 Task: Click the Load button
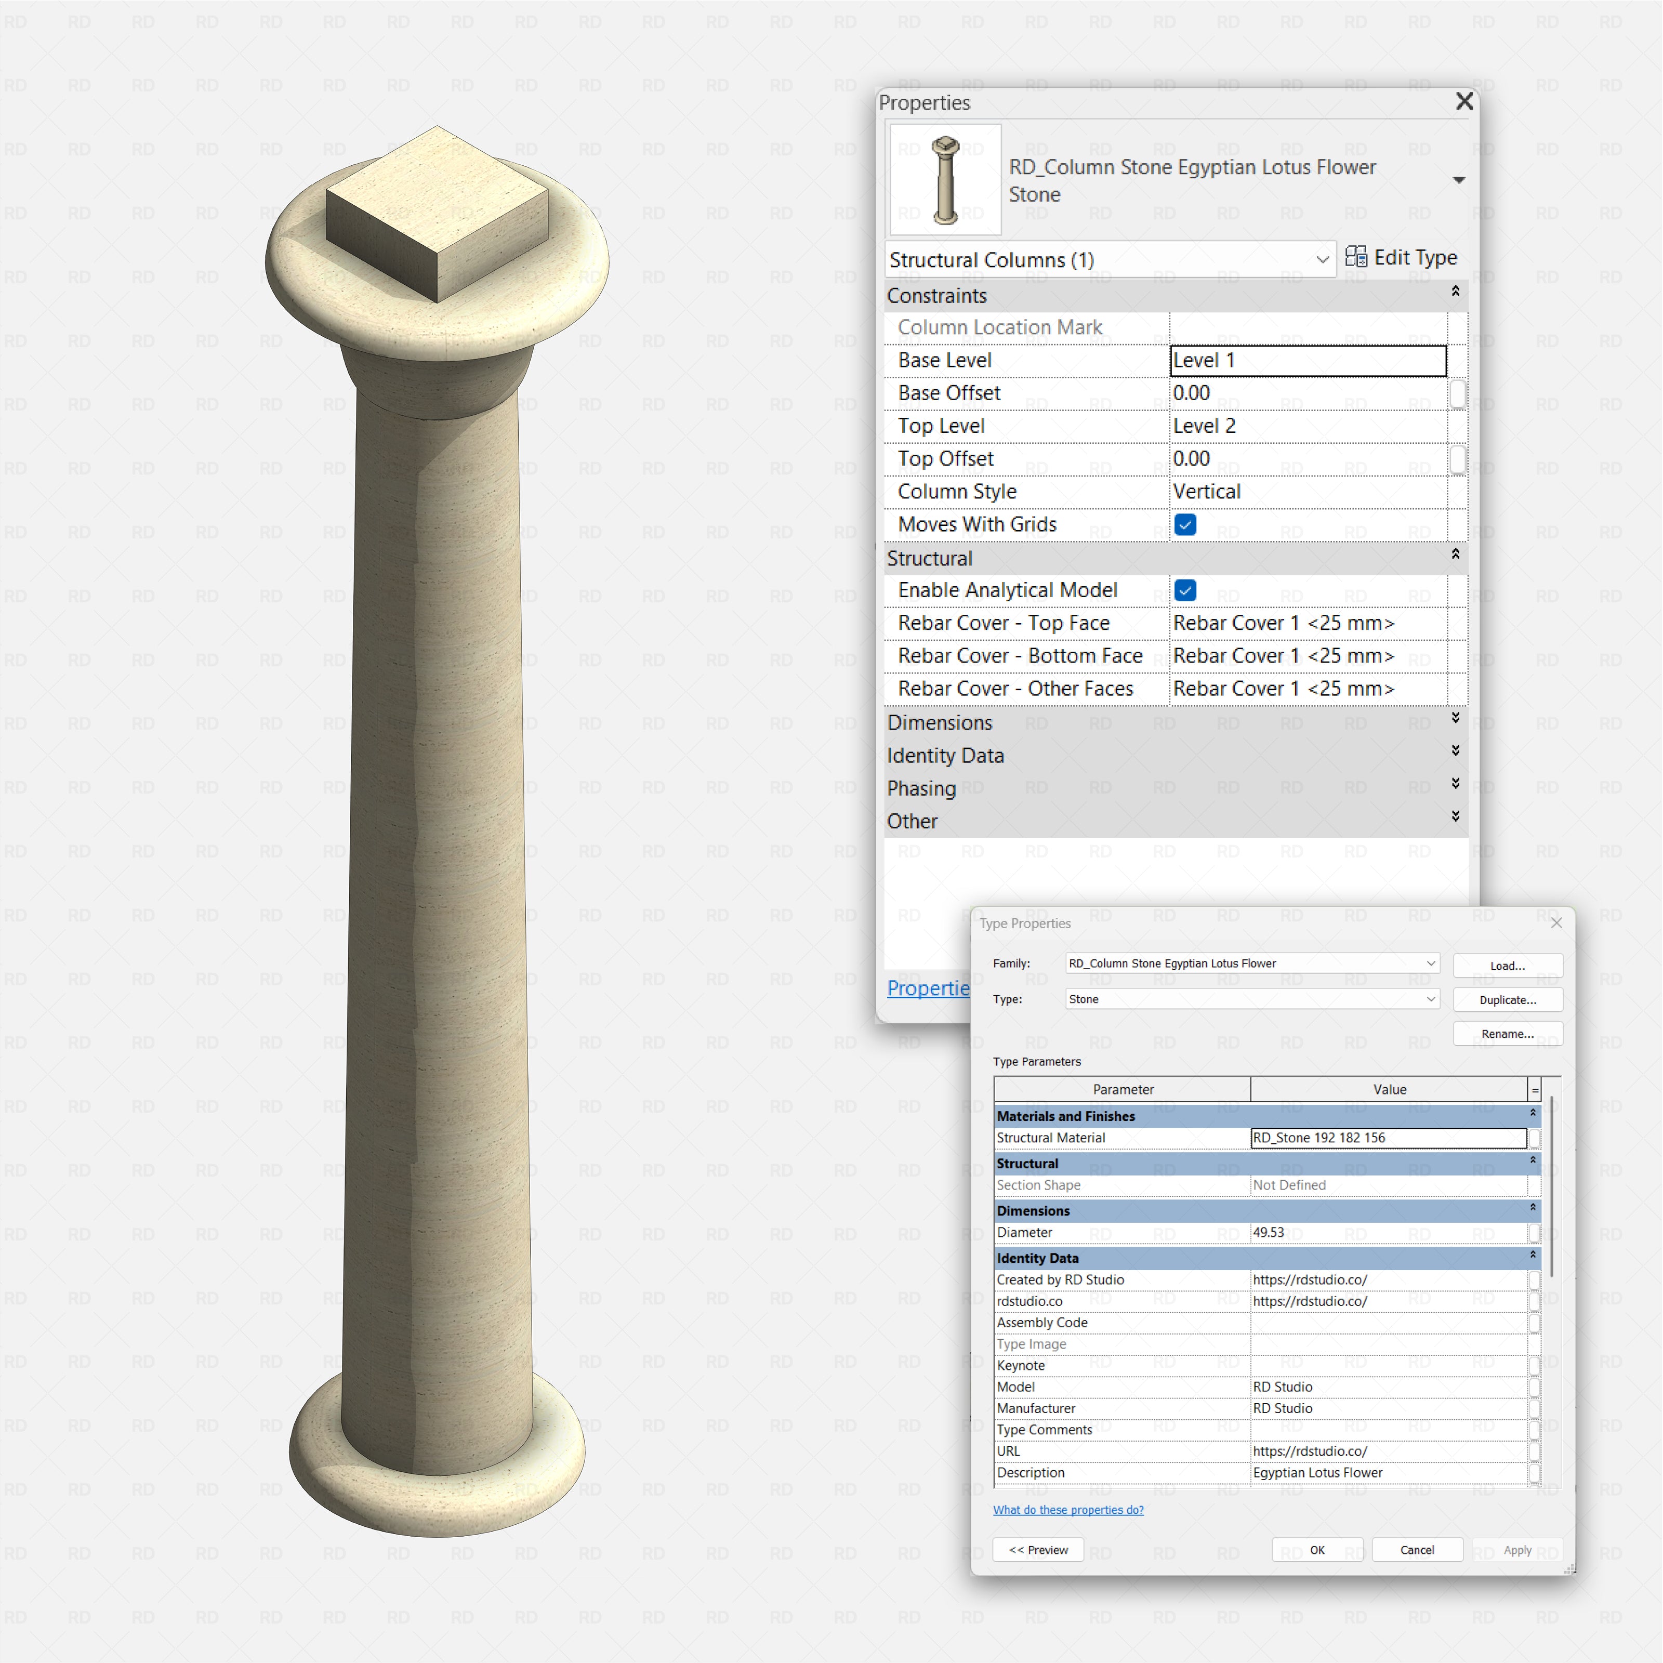[1507, 965]
